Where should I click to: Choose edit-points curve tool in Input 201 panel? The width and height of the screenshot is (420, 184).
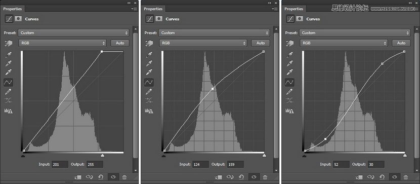coord(8,82)
